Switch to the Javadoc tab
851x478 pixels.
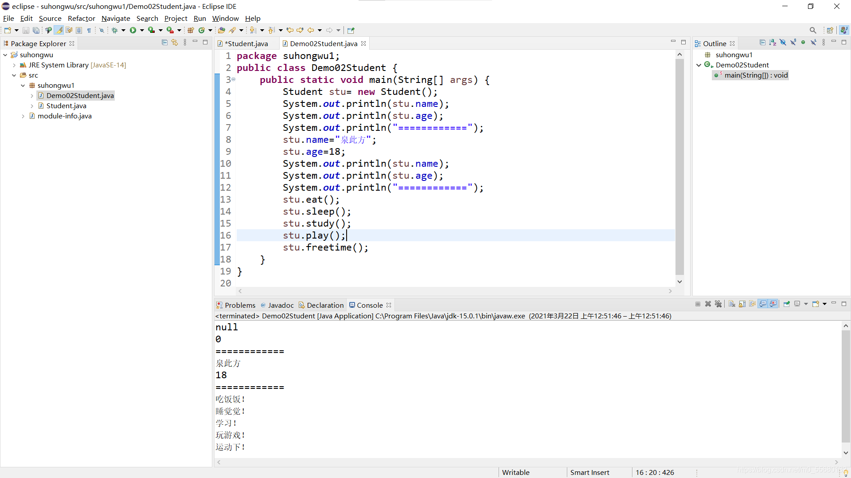[277, 305]
